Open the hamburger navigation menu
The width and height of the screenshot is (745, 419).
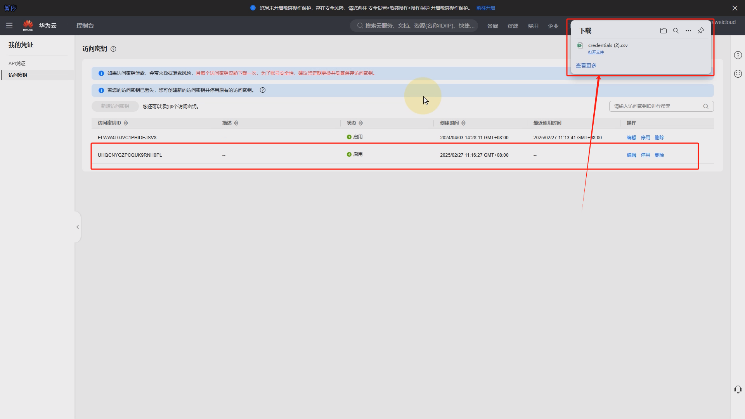tap(9, 26)
